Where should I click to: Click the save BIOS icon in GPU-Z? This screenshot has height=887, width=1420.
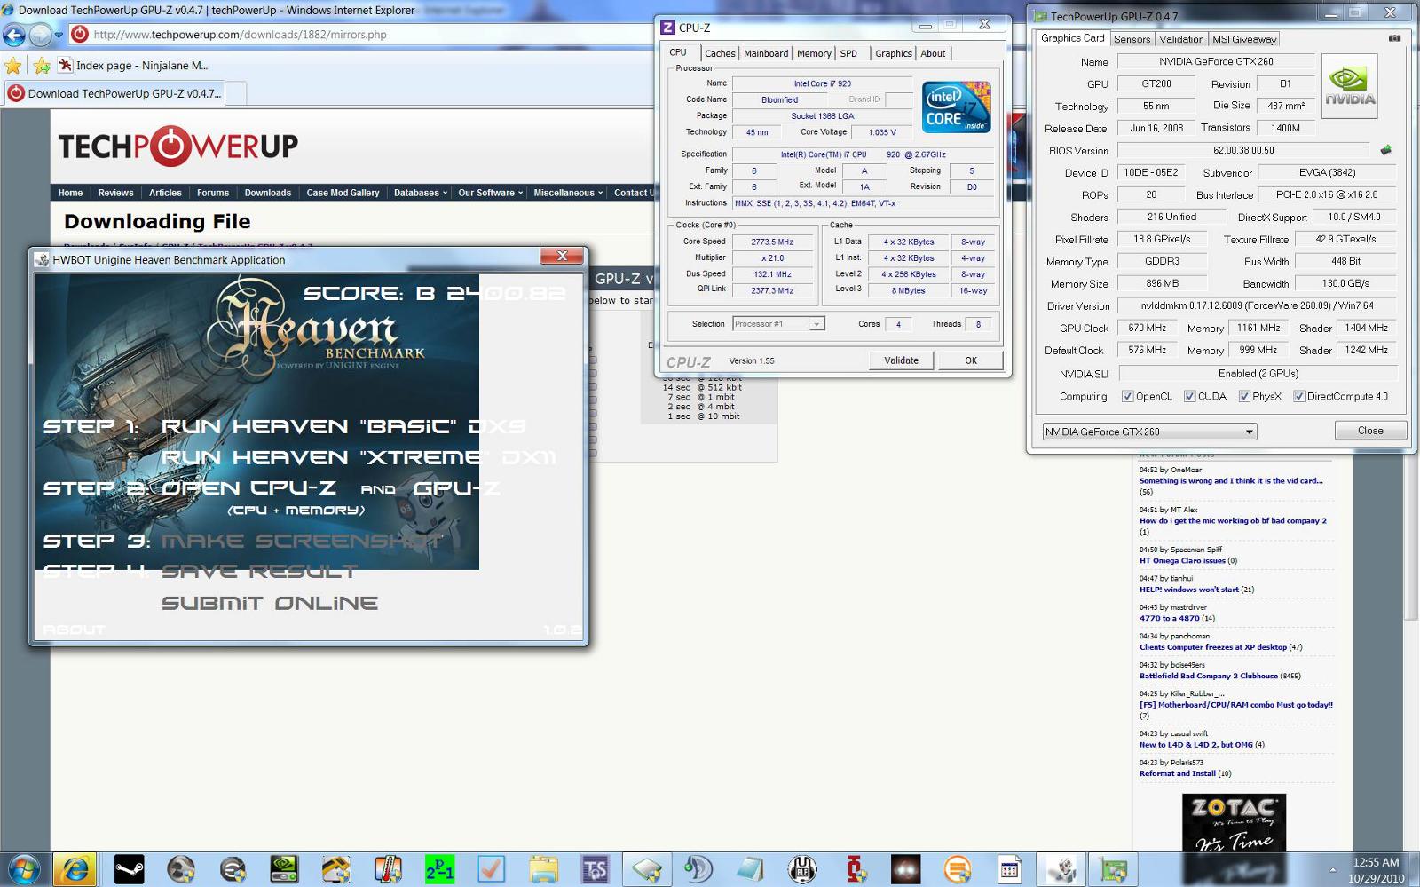(x=1385, y=150)
